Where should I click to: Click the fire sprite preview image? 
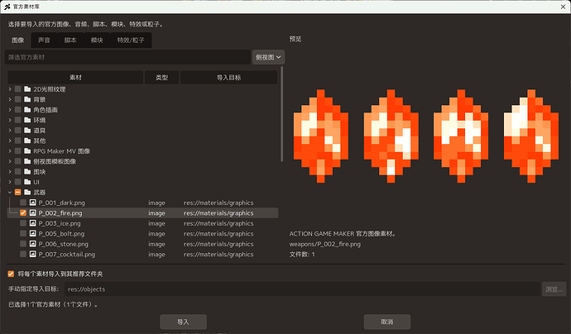[426, 136]
